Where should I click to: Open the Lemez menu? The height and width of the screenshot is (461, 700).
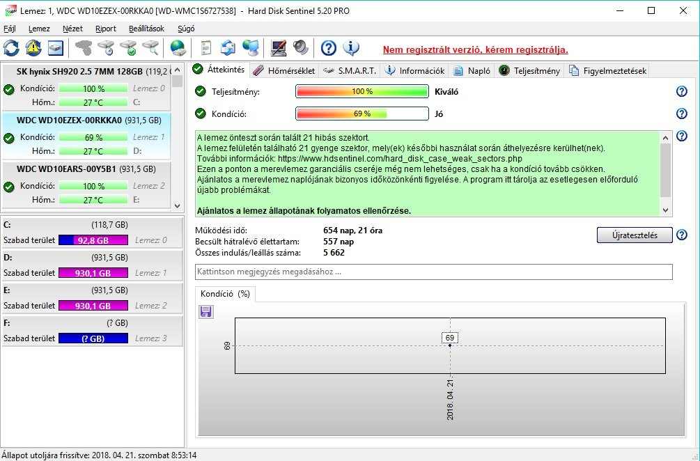click(39, 29)
